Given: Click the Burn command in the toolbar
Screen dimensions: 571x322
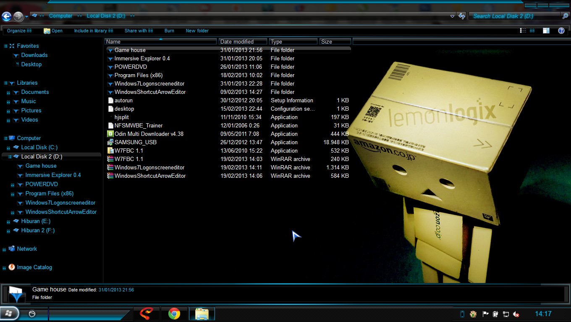Looking at the screenshot, I should (x=169, y=31).
